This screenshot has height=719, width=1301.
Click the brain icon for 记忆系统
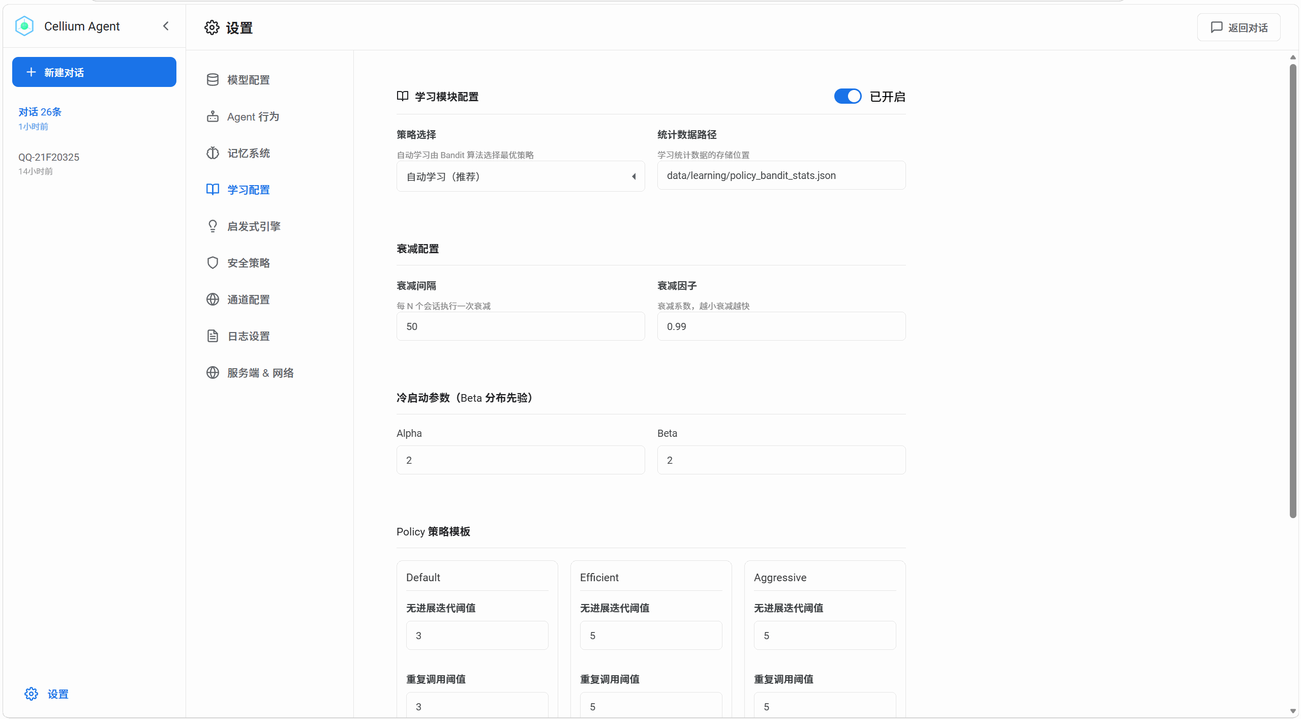pos(213,153)
